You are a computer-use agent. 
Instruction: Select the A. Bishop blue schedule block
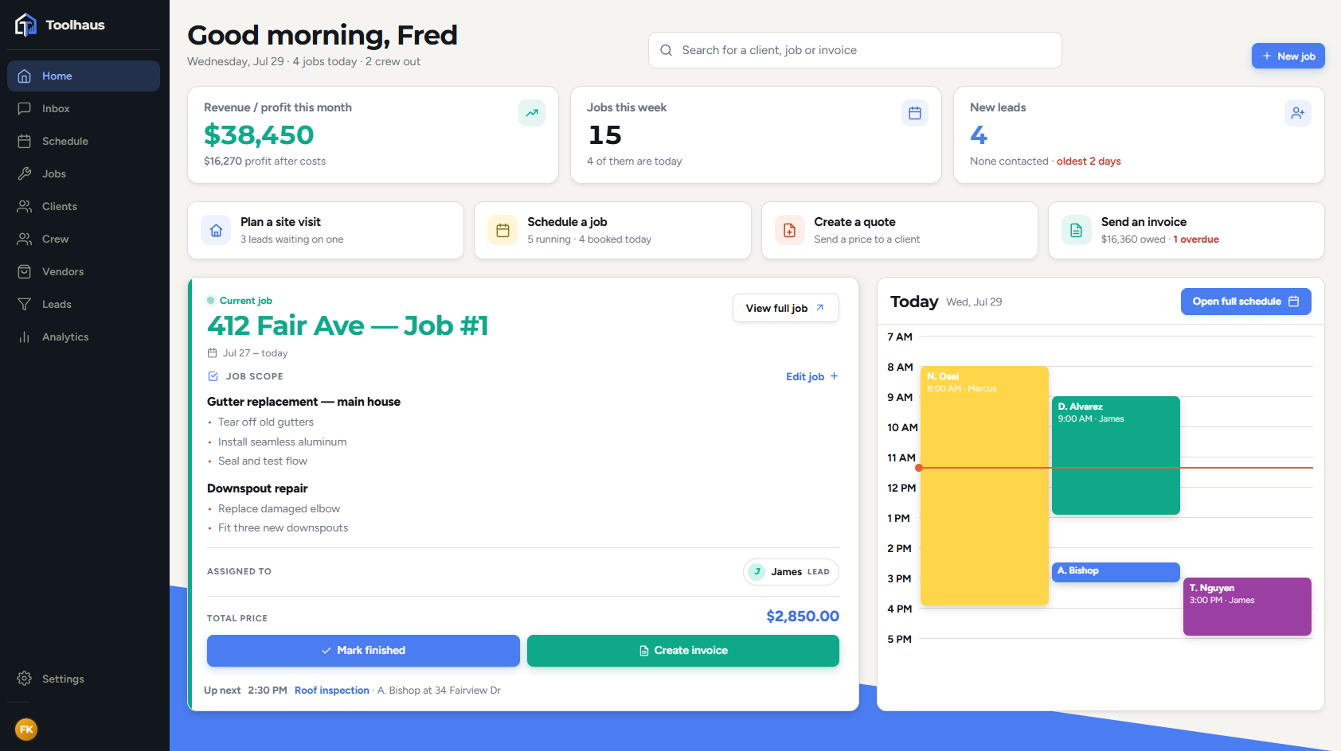tap(1116, 571)
